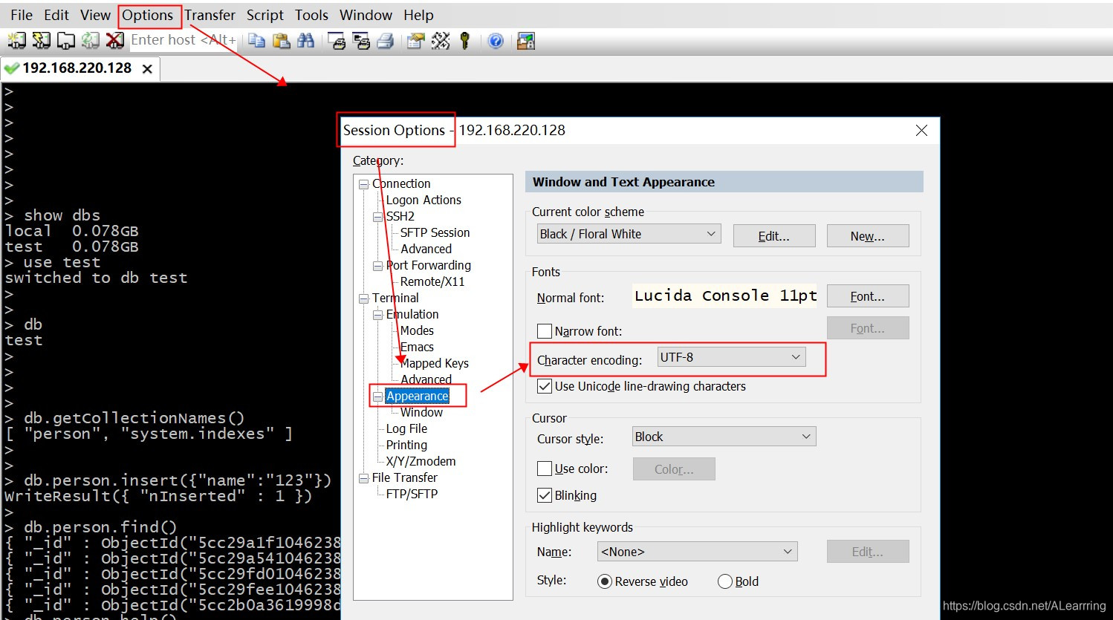Viewport: 1113px width, 620px height.
Task: Click the Connect in Tab icon
Action: (x=66, y=41)
